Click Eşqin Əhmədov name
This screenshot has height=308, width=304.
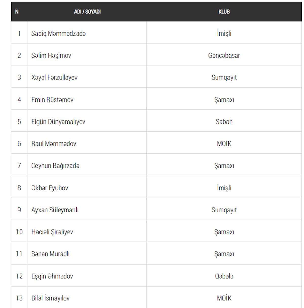coord(52,276)
